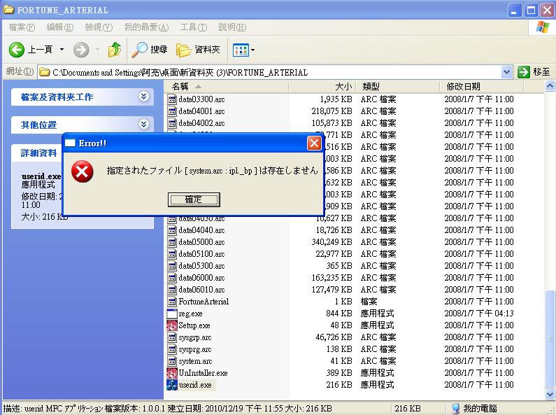Sort by the 大小 column header
Viewport: 556px width, 415px height.
point(322,87)
